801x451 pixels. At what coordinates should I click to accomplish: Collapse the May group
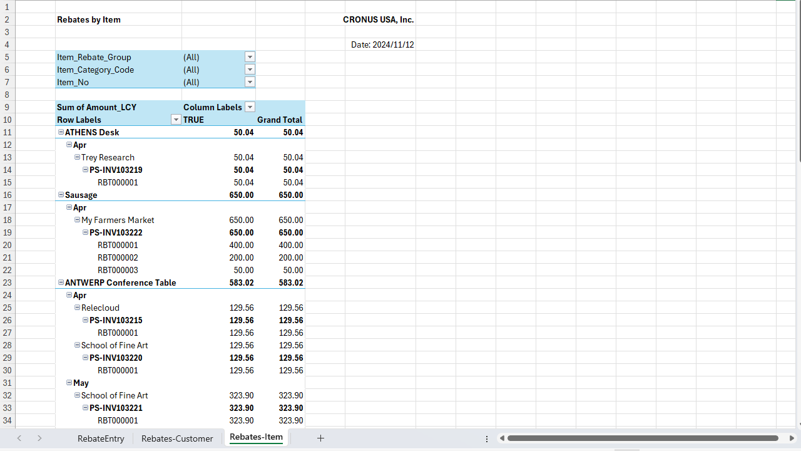point(69,383)
